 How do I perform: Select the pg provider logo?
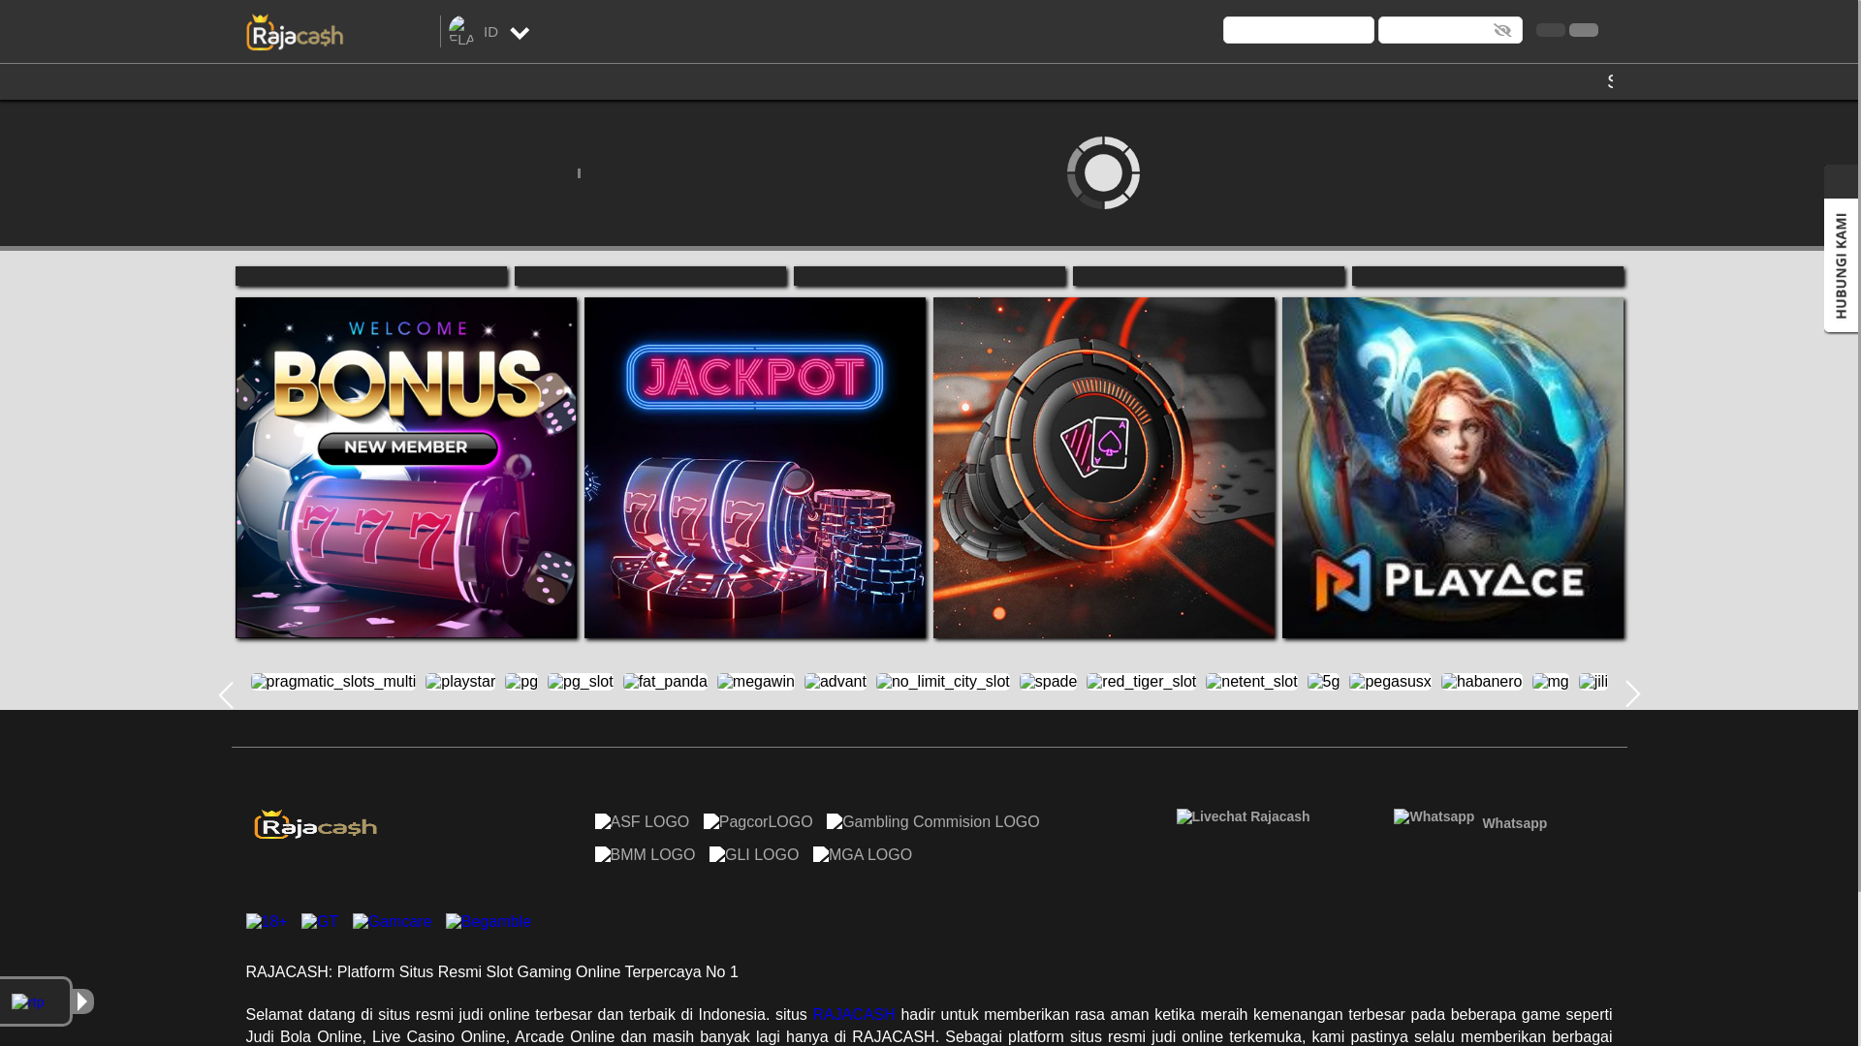(521, 682)
